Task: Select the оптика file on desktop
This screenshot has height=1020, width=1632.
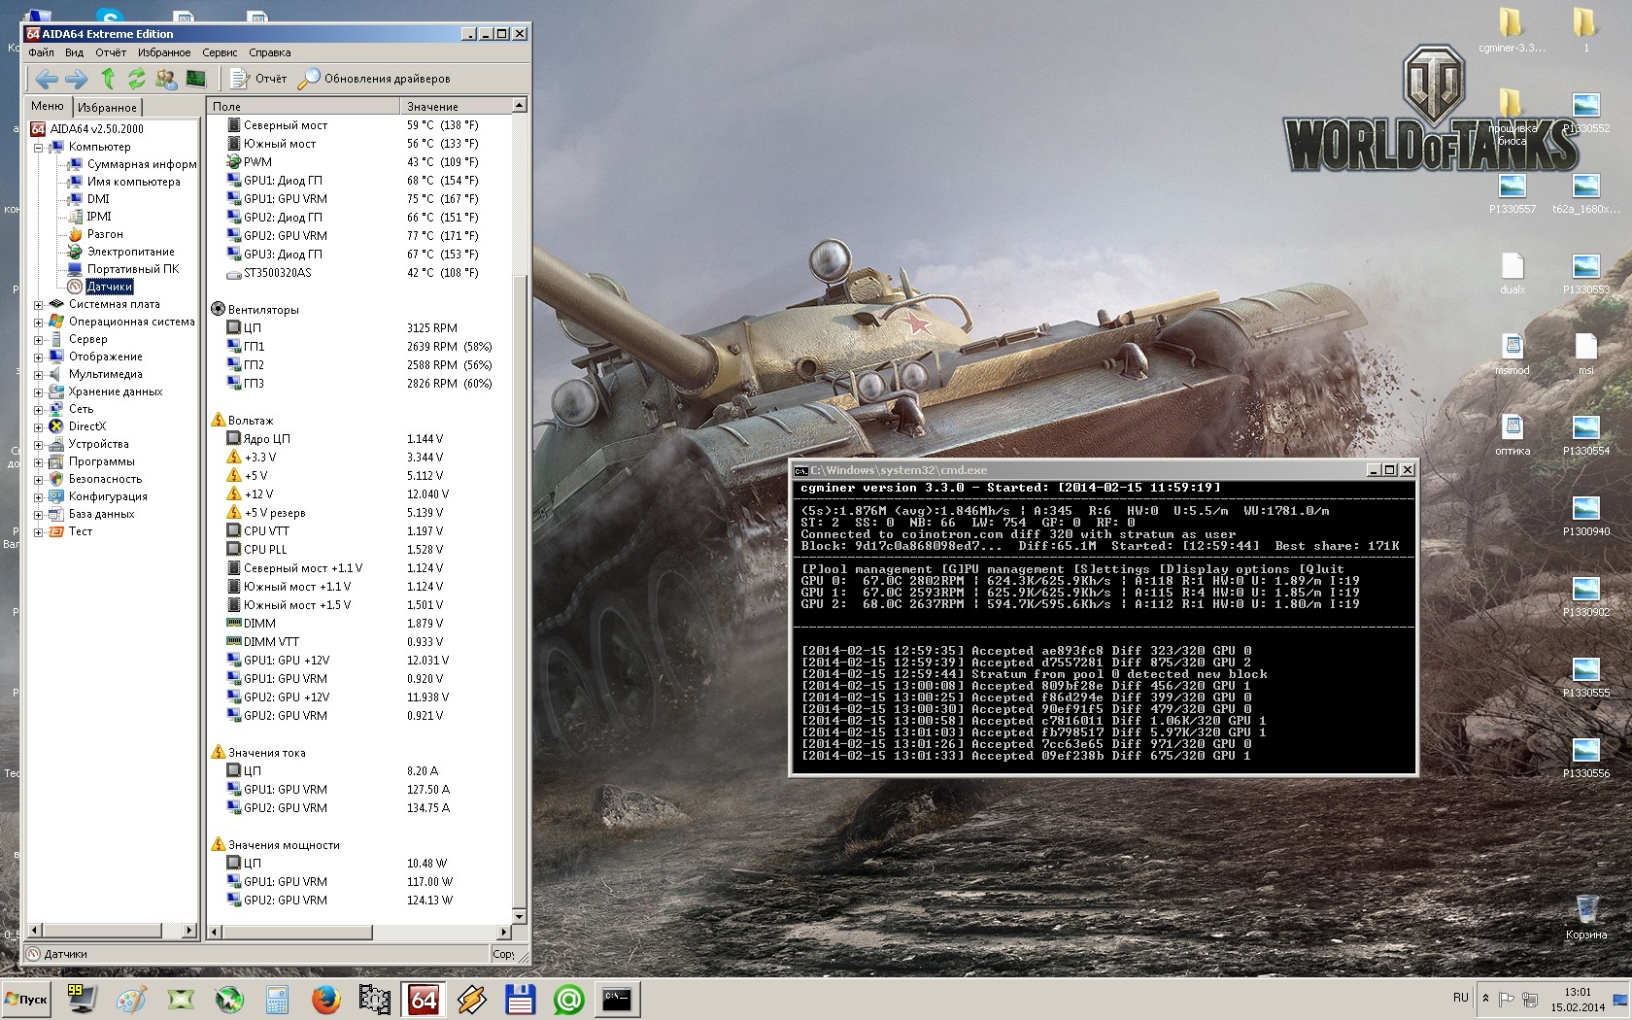Action: [1513, 434]
